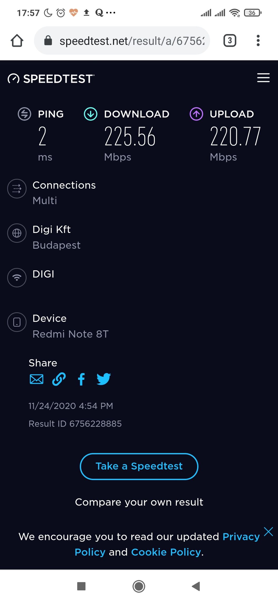Screen dimensions: 278x603
Task: Tap the upload arrow icon
Action: point(196,114)
